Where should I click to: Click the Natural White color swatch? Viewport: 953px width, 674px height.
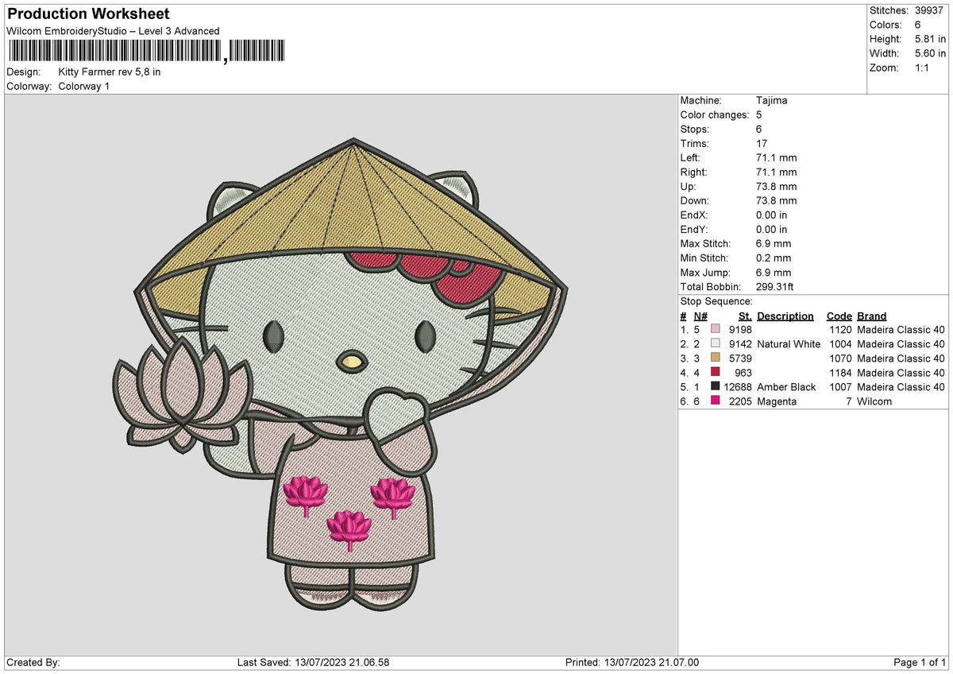[716, 344]
